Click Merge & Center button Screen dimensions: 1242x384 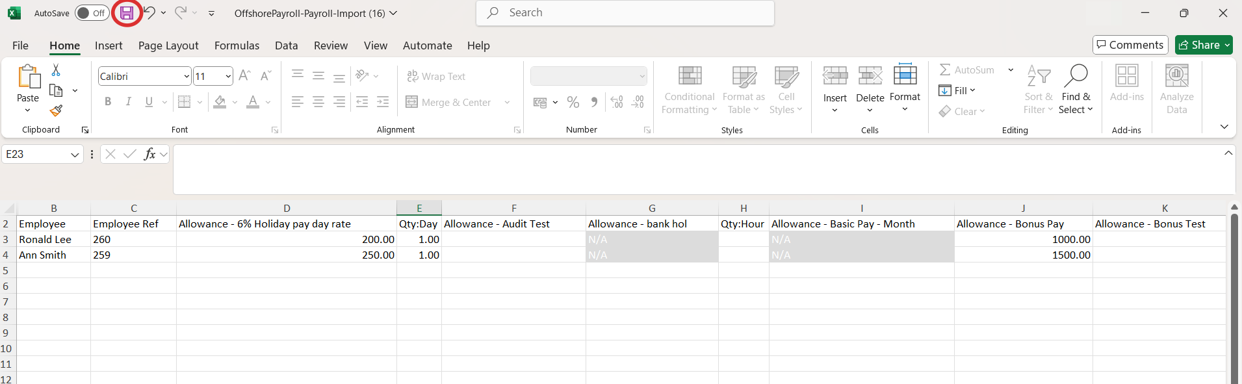(x=448, y=103)
